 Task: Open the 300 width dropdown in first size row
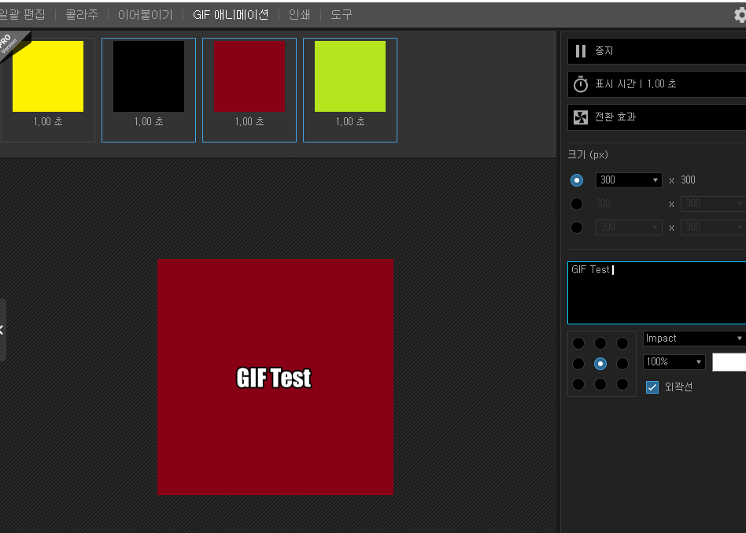(629, 180)
